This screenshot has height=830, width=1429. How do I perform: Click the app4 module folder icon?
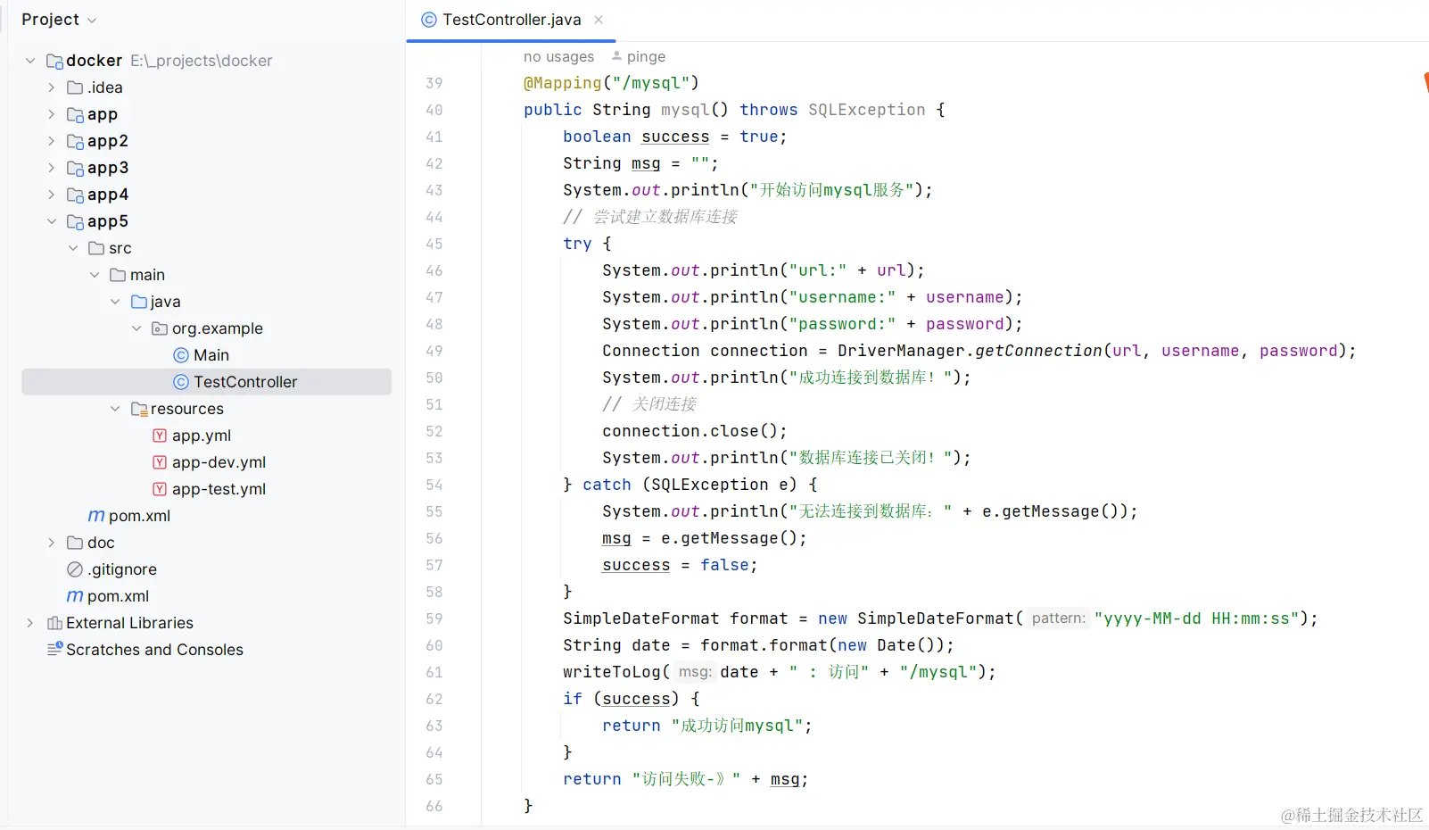76,195
